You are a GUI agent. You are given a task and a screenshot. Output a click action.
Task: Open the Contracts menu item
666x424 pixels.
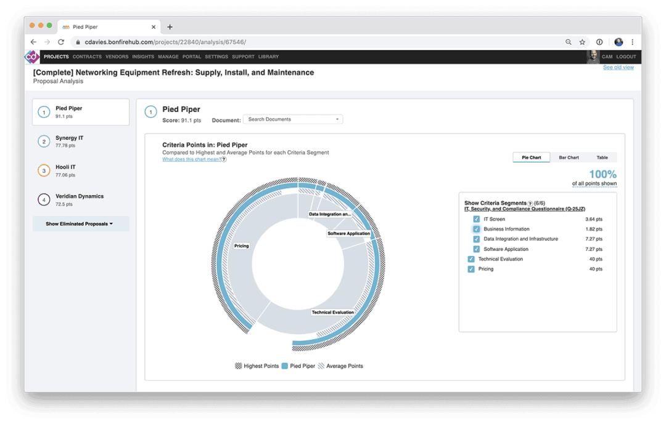87,57
